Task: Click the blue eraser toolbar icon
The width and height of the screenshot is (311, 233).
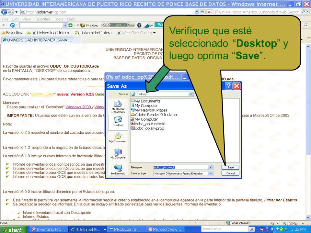Action: coord(148,25)
